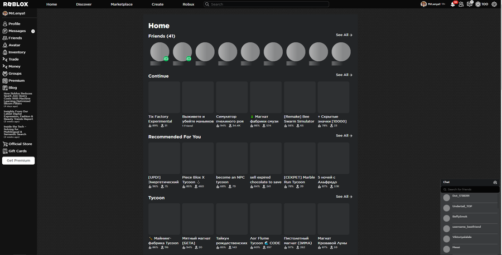The height and width of the screenshot is (255, 502).
Task: Click See All for Recommended For You
Action: (x=344, y=135)
